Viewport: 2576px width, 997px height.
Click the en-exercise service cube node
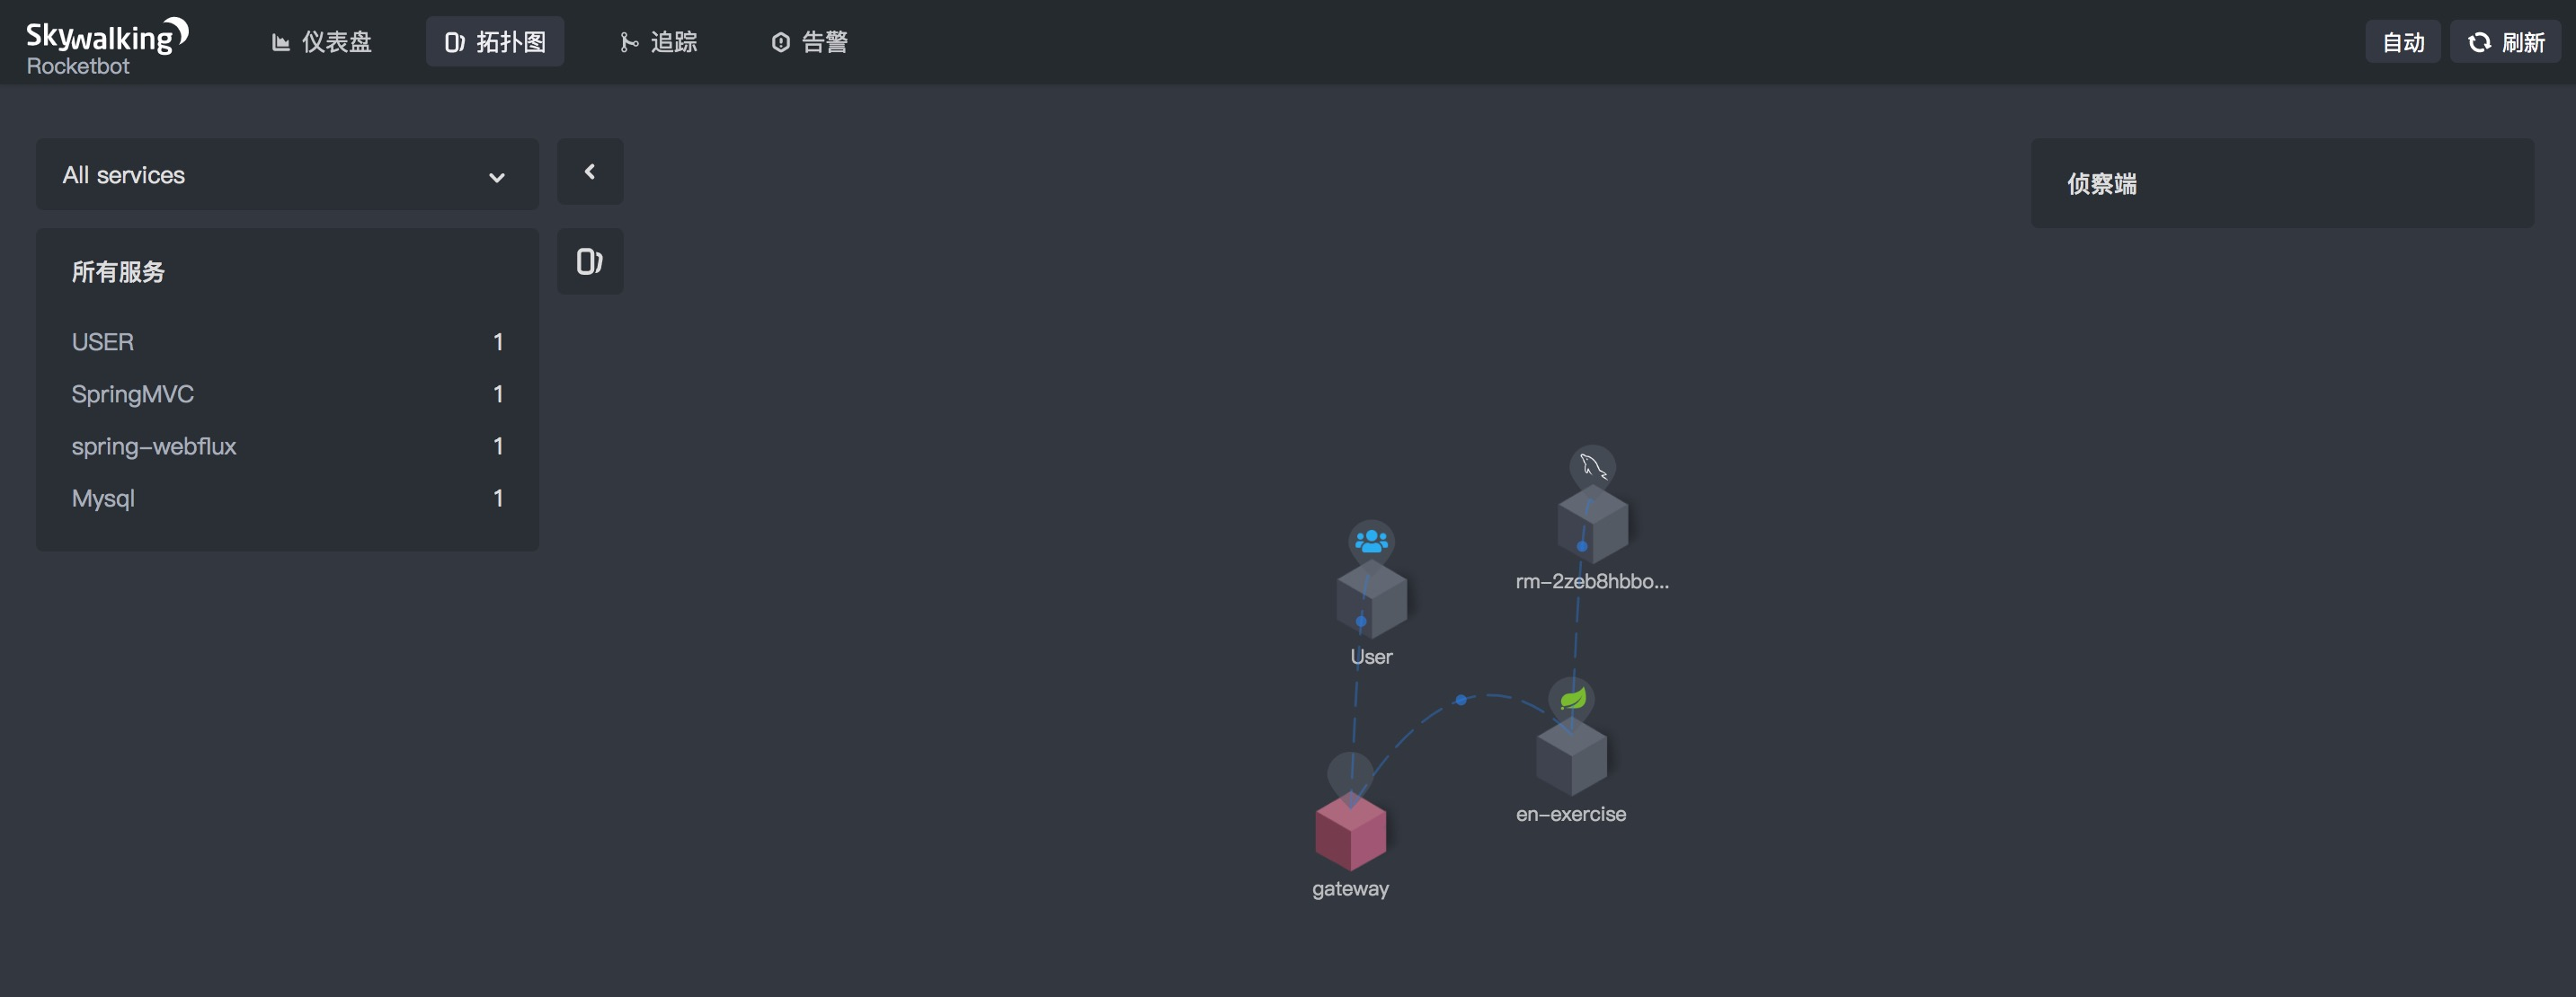[x=1571, y=757]
